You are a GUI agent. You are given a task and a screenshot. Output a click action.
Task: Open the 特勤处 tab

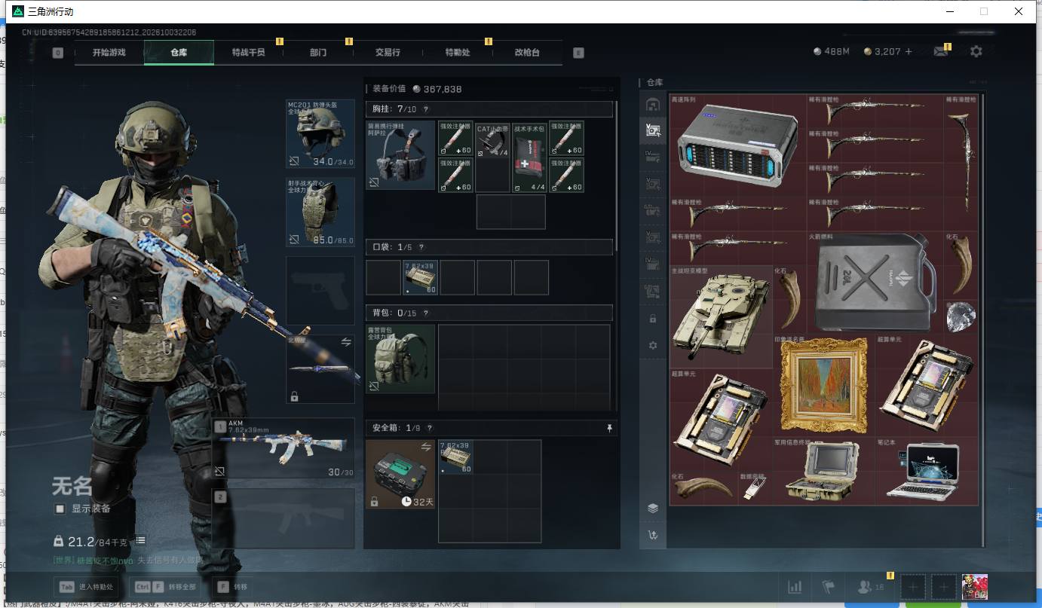(458, 53)
